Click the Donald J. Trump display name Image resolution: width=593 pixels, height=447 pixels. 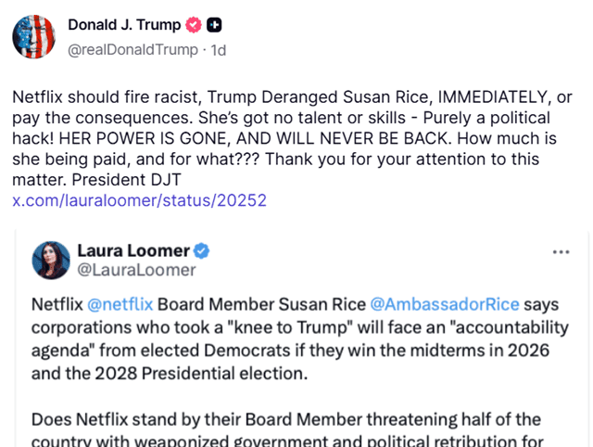[x=124, y=26]
